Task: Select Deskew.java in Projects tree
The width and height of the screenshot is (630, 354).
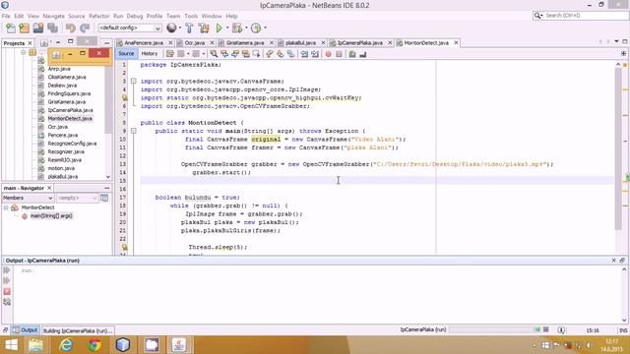Action: pos(62,86)
